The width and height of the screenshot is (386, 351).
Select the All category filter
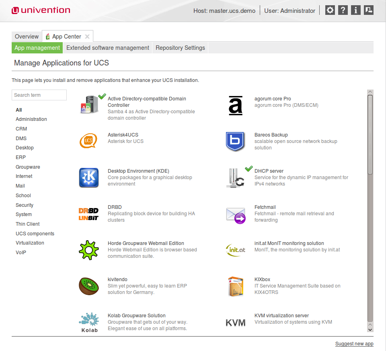click(x=19, y=110)
